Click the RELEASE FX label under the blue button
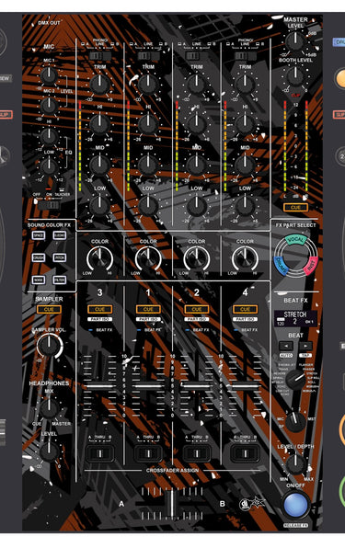345x548 pixels. click(295, 525)
